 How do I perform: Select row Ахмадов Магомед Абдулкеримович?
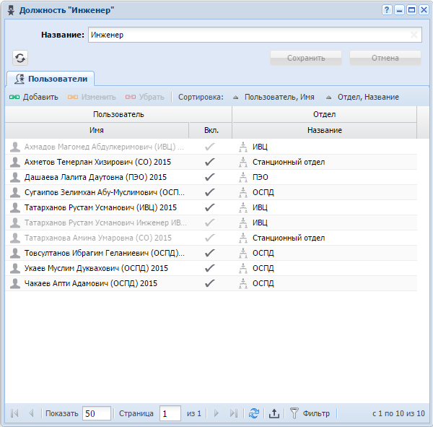pos(211,147)
